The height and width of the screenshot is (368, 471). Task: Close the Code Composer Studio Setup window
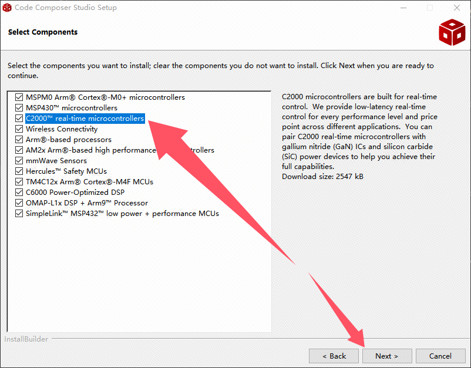456,8
